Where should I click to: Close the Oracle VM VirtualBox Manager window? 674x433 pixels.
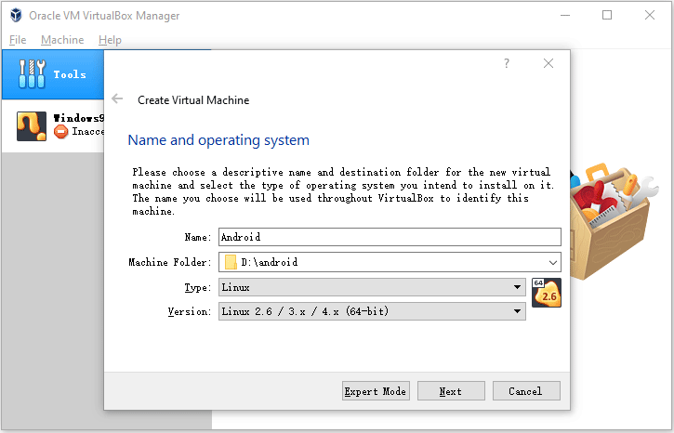[650, 16]
